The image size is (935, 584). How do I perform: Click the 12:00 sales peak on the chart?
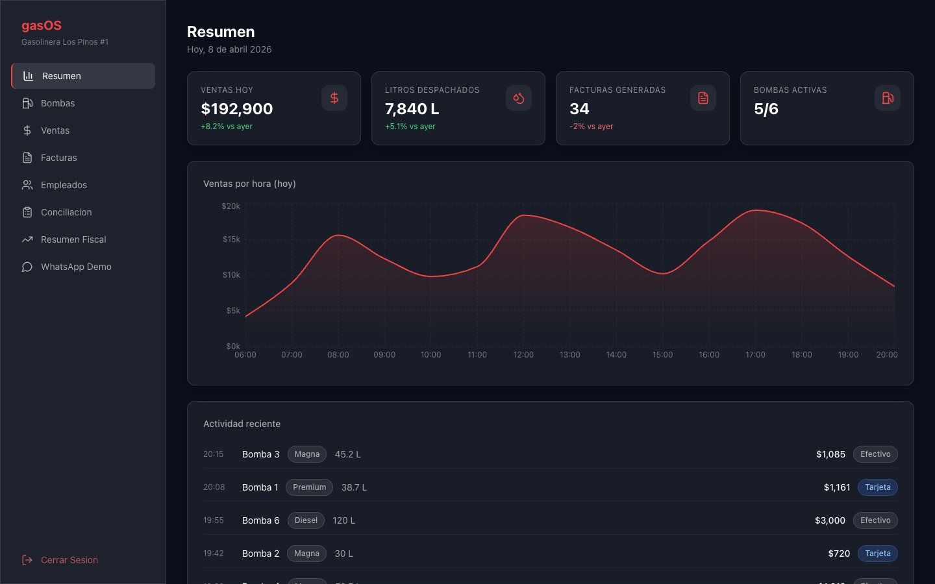(524, 215)
